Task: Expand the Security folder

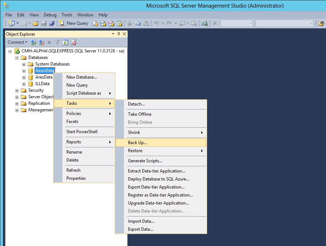Action: 17,90
